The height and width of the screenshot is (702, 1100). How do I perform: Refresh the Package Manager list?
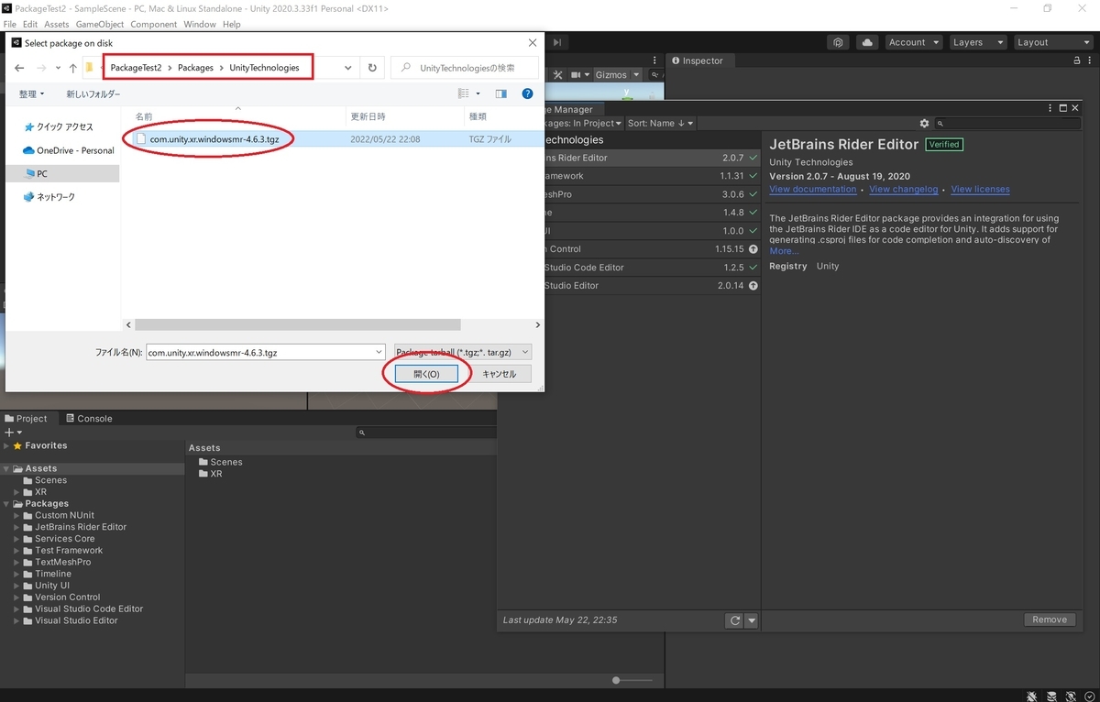[x=734, y=620]
